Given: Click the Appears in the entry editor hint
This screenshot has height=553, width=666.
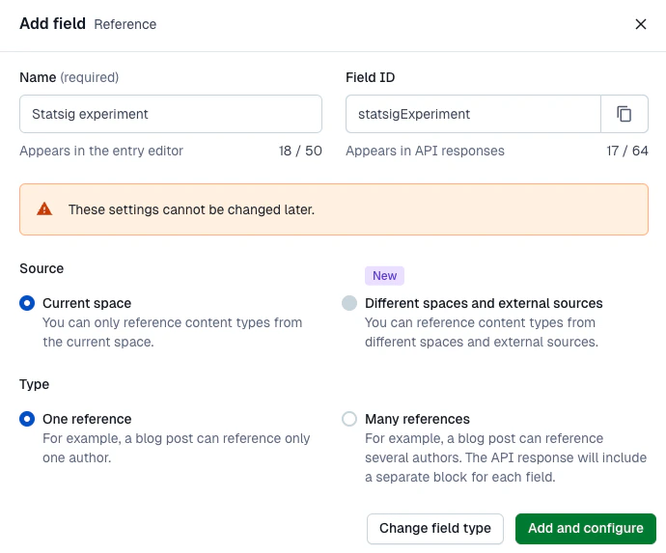Looking at the screenshot, I should 101,151.
